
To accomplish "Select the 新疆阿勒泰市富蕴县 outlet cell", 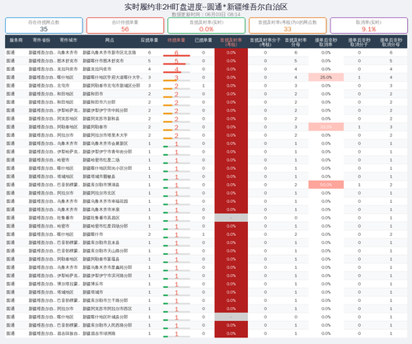I will (x=101, y=259).
